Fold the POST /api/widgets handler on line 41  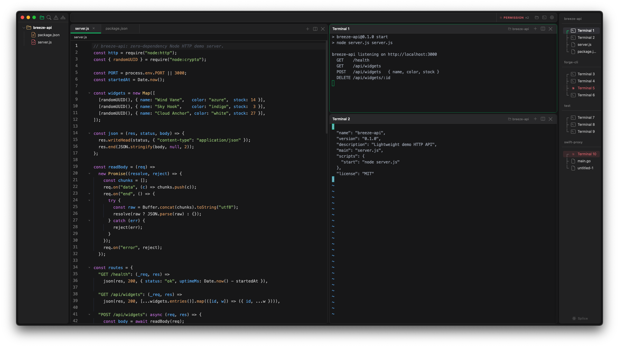(89, 315)
